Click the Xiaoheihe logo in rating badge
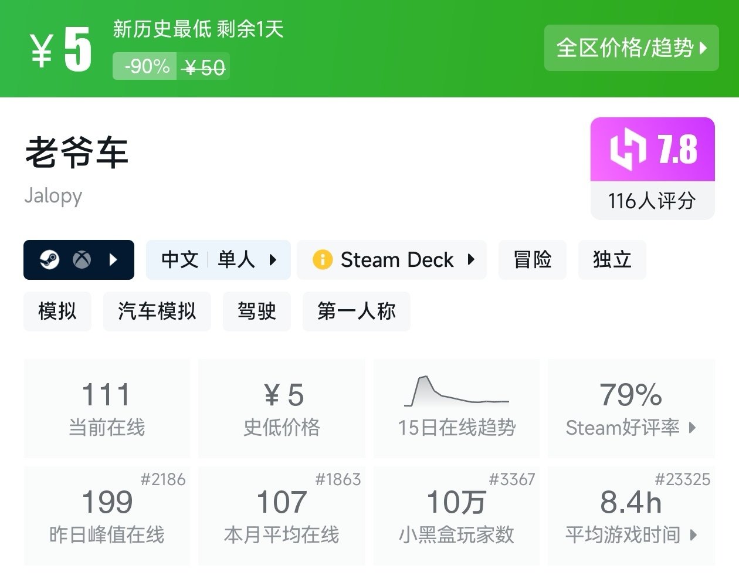The height and width of the screenshot is (579, 739). pos(628,150)
